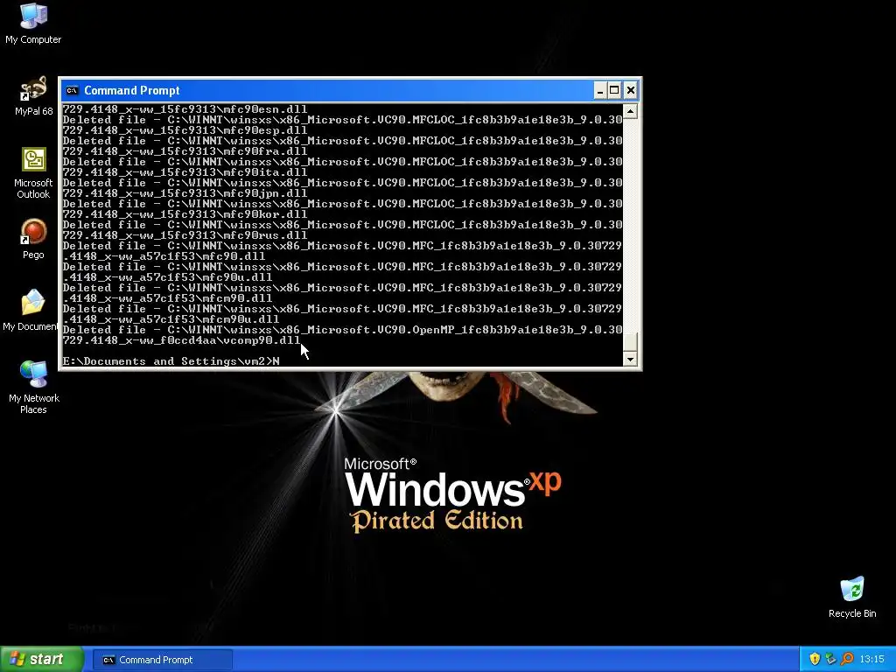Click the line ending in 'mfc90jpn.dll'

pyautogui.click(x=185, y=193)
